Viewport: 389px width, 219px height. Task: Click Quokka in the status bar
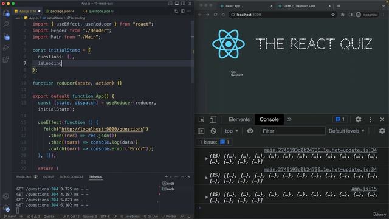tap(49, 217)
